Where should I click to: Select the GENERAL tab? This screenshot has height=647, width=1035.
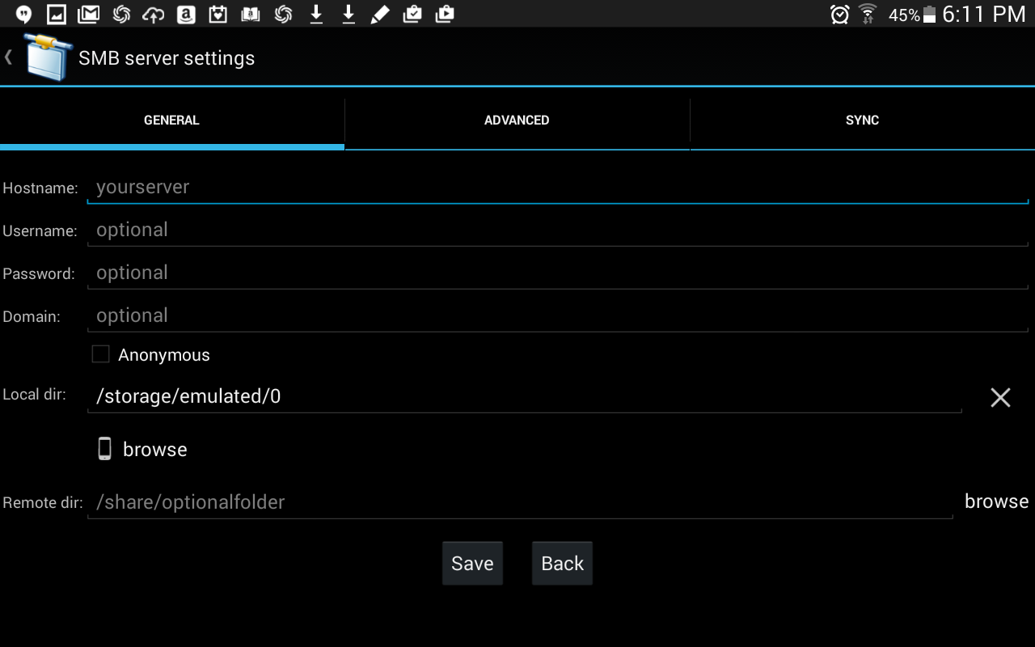(171, 120)
